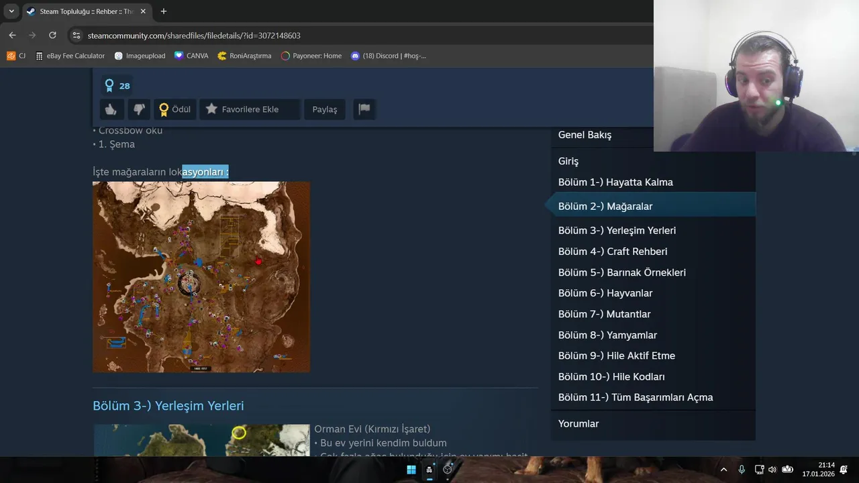Go forward in browser history

point(32,35)
